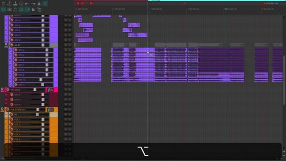Open the FX chain of FOL STEM 2.0
Screen dimensions: 286x161
[50, 110]
